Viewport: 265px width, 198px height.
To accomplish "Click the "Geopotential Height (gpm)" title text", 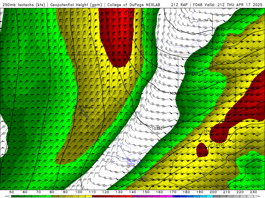I will (76, 5).
